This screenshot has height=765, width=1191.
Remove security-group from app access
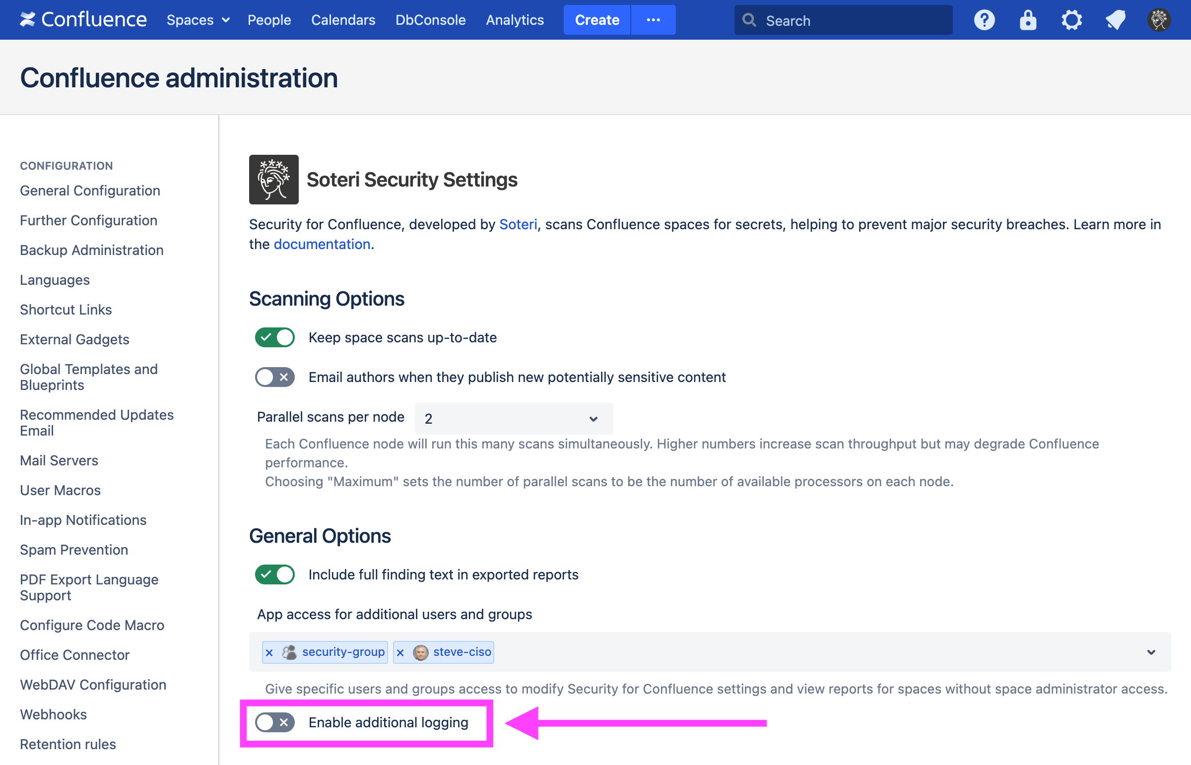click(269, 652)
